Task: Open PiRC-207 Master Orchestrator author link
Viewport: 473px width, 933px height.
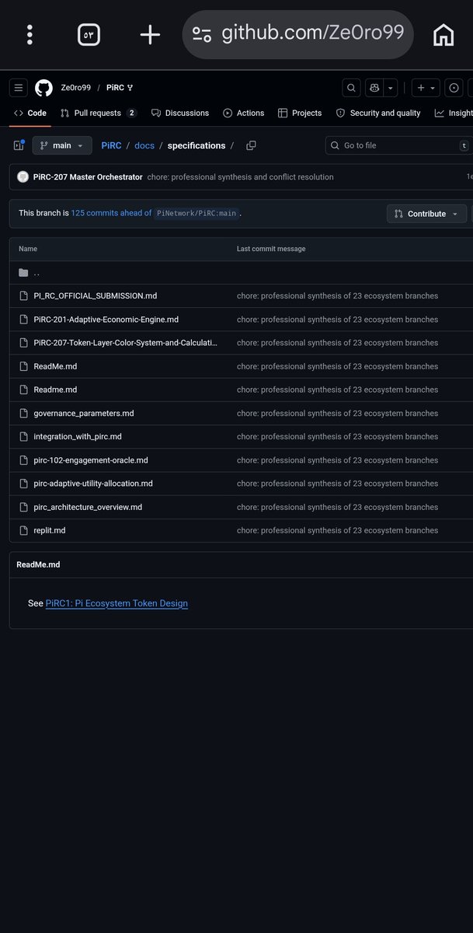Action: coord(88,177)
